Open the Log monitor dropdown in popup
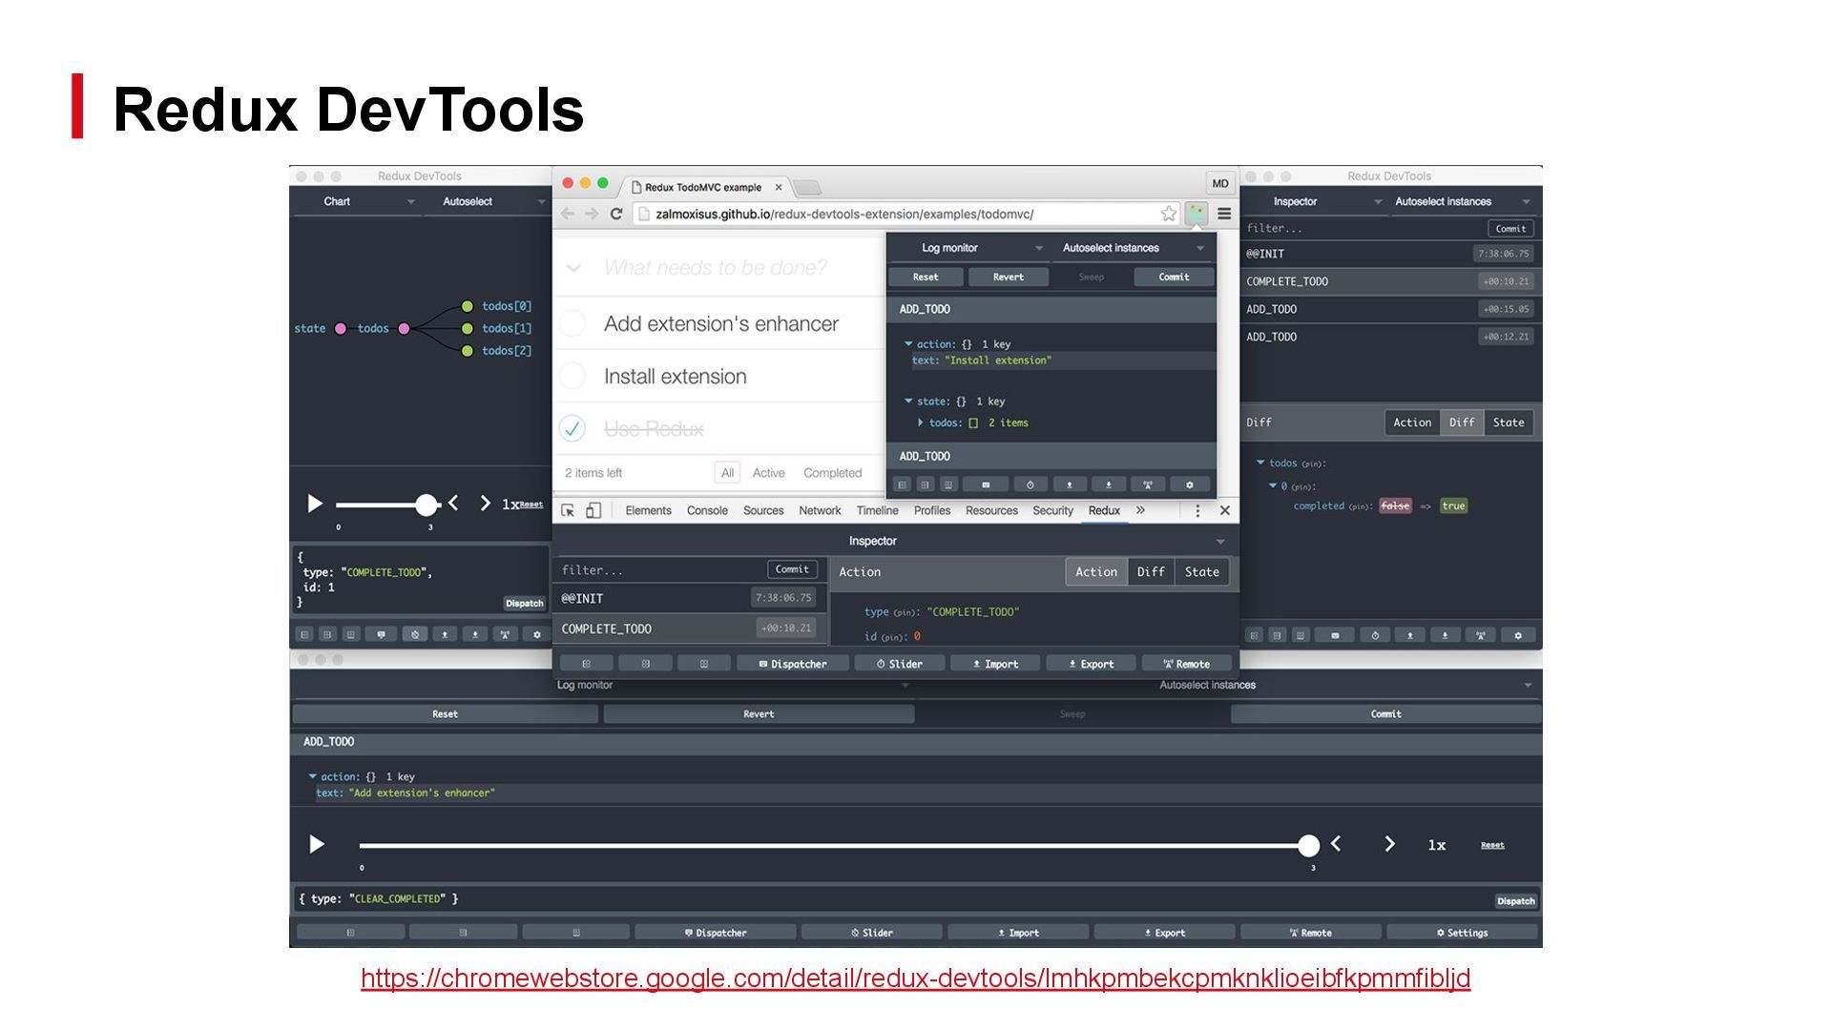This screenshot has height=1030, width=1832. [969, 248]
